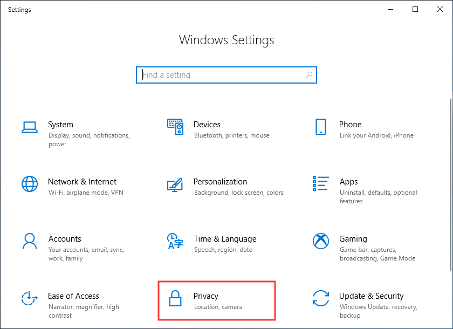The width and height of the screenshot is (453, 329).
Task: Click the Phone handset icon
Action: click(x=321, y=127)
